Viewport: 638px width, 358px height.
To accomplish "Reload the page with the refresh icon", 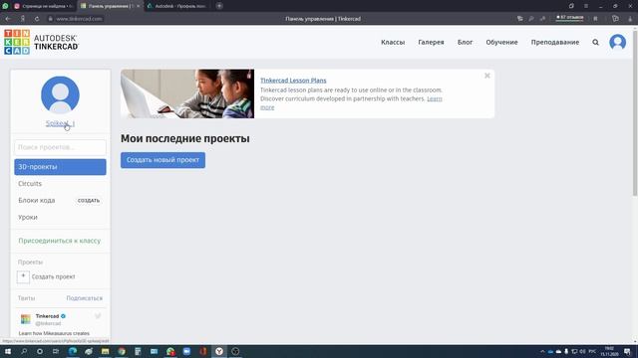I will [37, 19].
